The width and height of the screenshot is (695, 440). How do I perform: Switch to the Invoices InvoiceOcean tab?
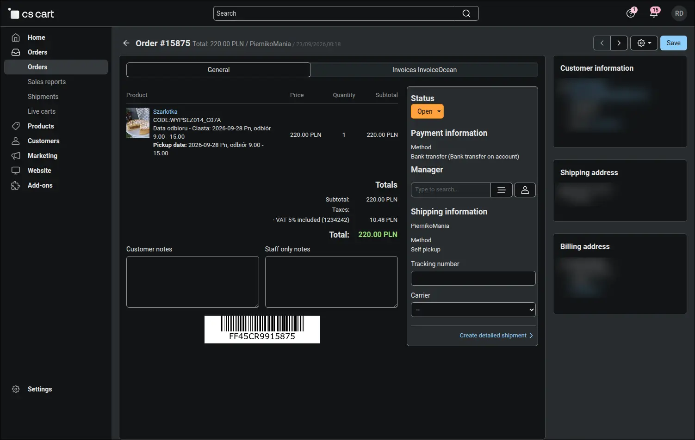pos(424,70)
